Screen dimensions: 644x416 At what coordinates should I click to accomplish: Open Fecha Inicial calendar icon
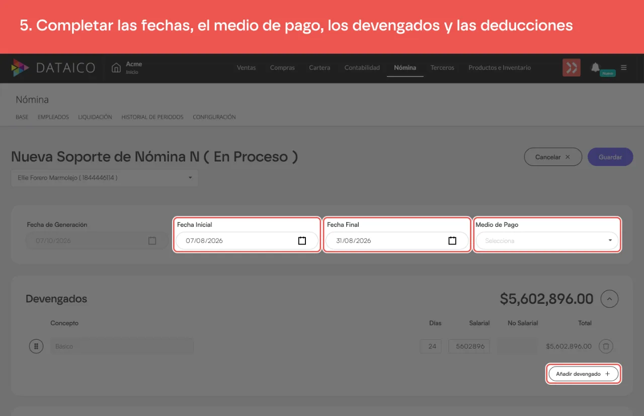[x=302, y=240]
